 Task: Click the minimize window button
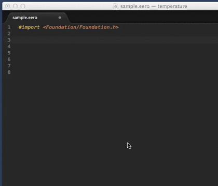tap(15, 6)
